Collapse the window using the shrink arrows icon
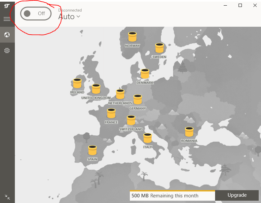 pos(7,197)
